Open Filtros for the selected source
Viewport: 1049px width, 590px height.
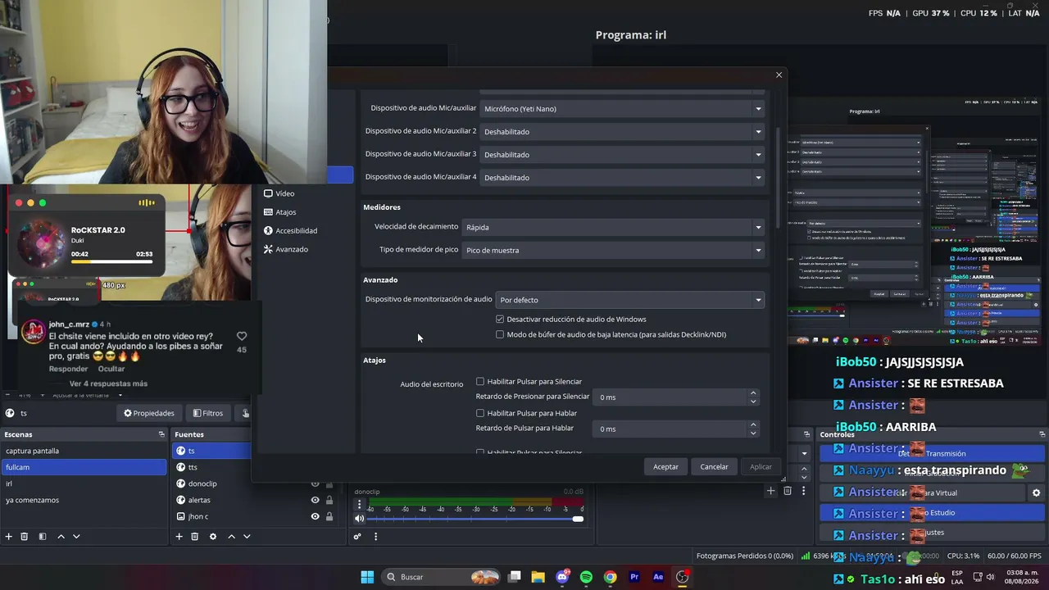(x=208, y=413)
